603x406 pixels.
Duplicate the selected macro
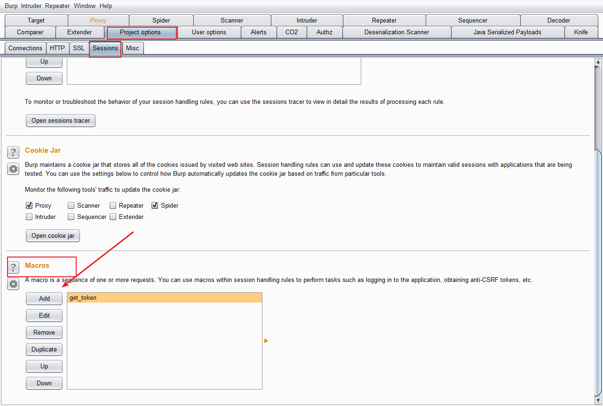pos(44,349)
